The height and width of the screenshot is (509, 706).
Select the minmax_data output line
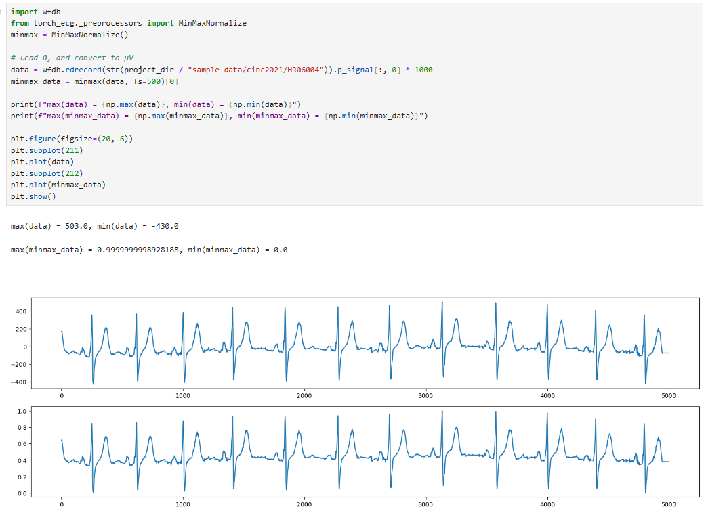tap(149, 249)
